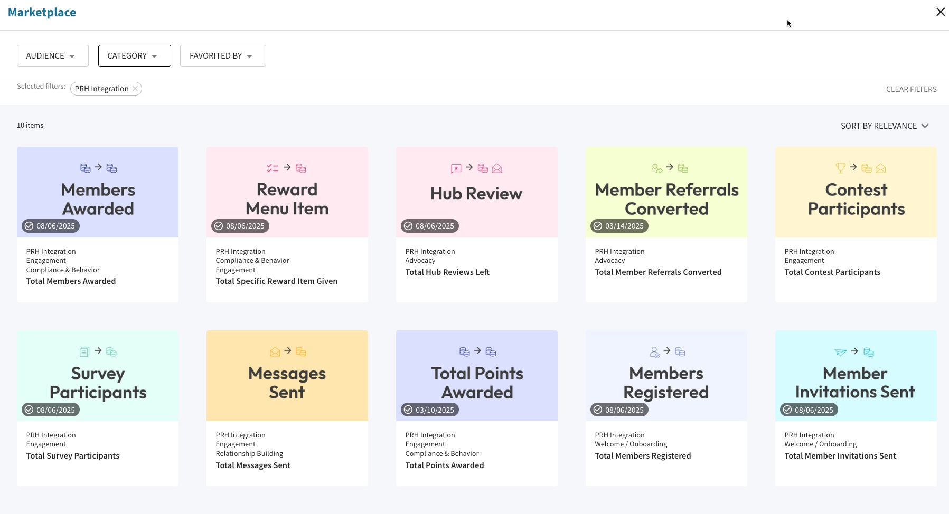Viewport: 949px width, 514px height.
Task: Toggle the 03/10/2025 badge on Total Points Awarded
Action: pos(429,410)
